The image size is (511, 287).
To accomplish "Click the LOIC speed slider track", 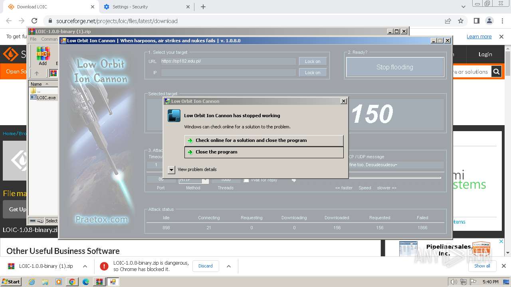I will pos(367,178).
